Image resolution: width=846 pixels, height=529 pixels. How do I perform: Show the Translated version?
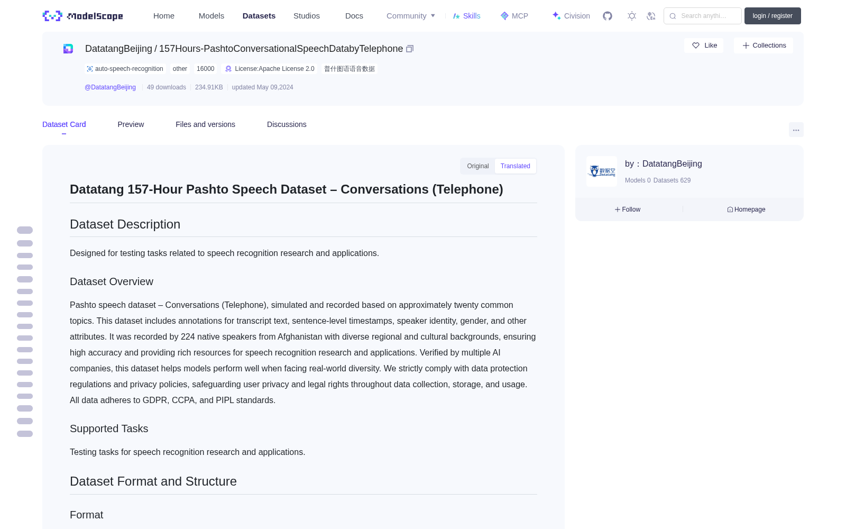(x=516, y=166)
